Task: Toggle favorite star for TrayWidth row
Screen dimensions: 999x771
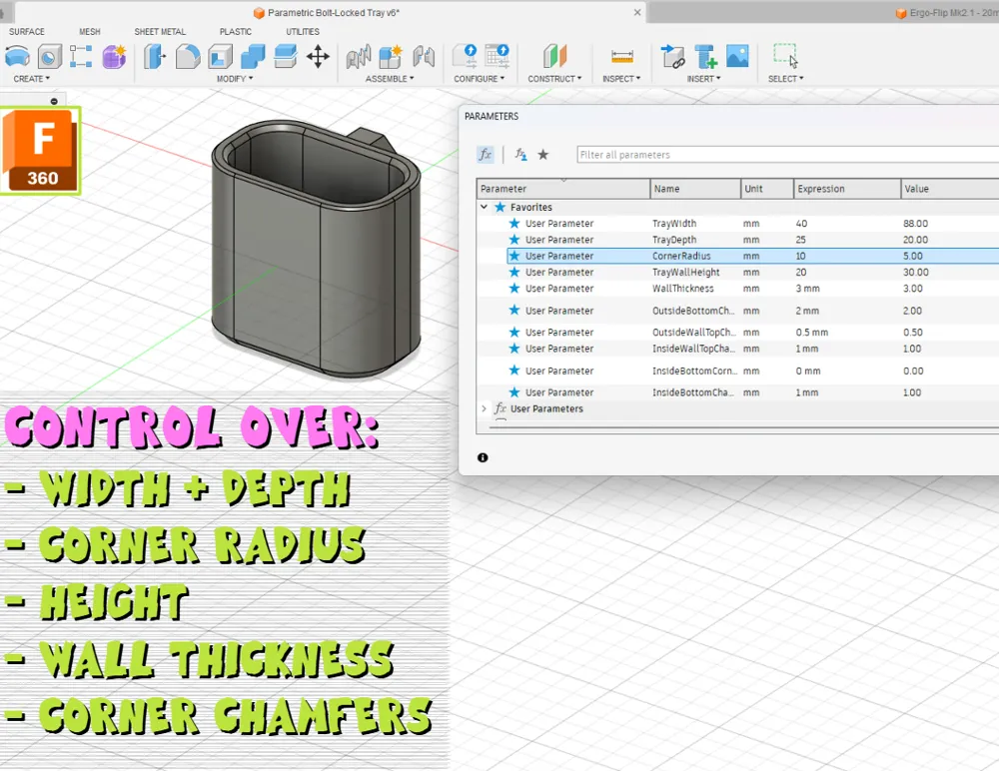Action: coord(514,223)
